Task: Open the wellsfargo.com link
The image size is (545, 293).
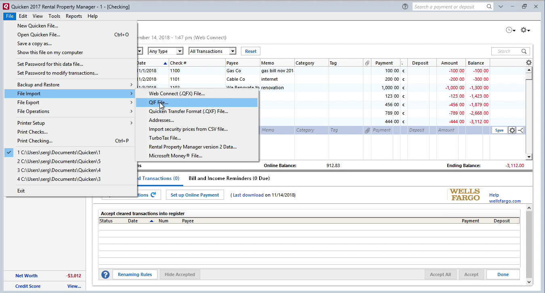Action: click(505, 201)
